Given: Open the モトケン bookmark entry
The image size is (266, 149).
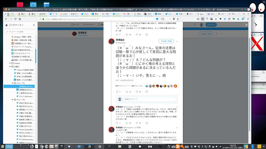Looking at the screenshot, I should pyautogui.click(x=25, y=96).
